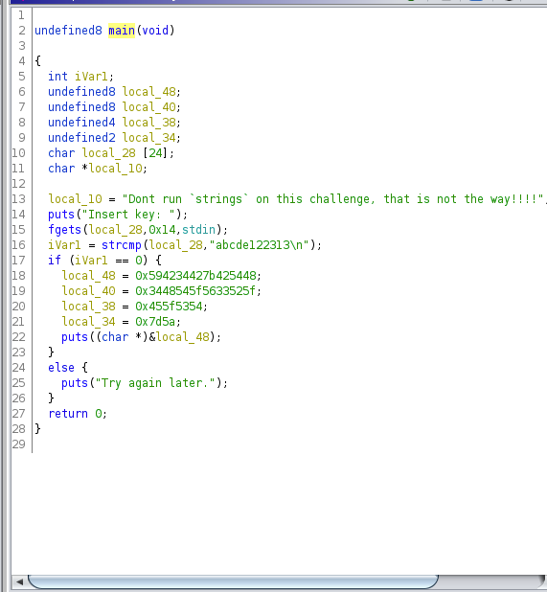Click iVar1 assigned from strcmp on line 16

tap(64, 245)
